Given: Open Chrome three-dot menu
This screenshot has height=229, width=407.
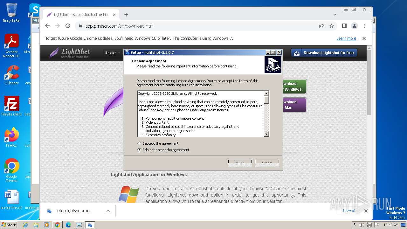Looking at the screenshot, I should point(365,26).
